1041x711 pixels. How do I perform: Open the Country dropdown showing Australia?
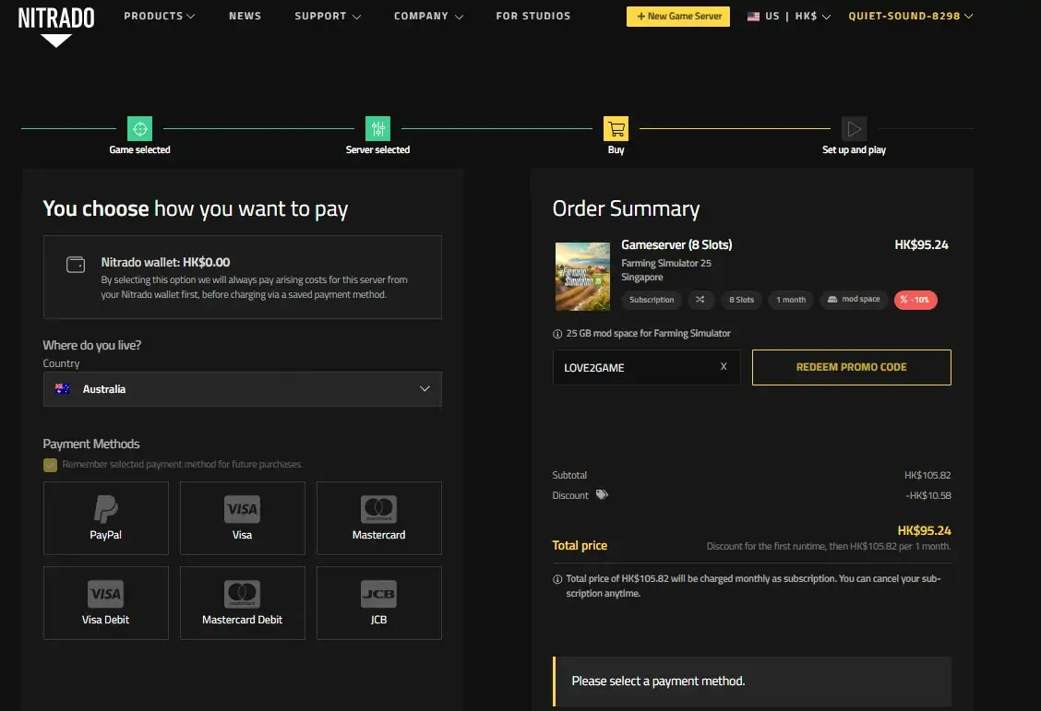242,389
